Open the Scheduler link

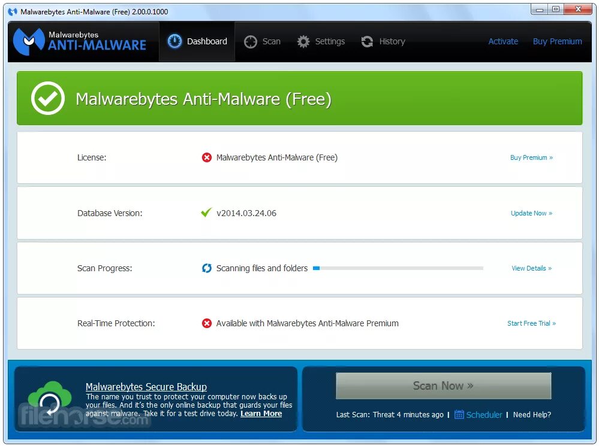(484, 414)
